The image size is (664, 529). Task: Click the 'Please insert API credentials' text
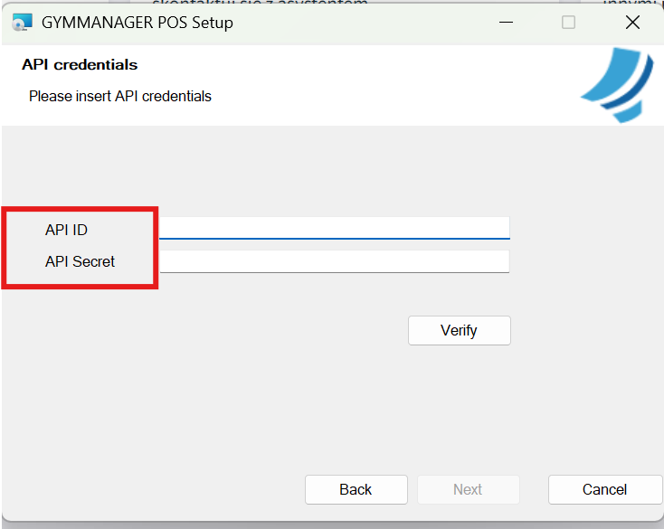pos(120,96)
